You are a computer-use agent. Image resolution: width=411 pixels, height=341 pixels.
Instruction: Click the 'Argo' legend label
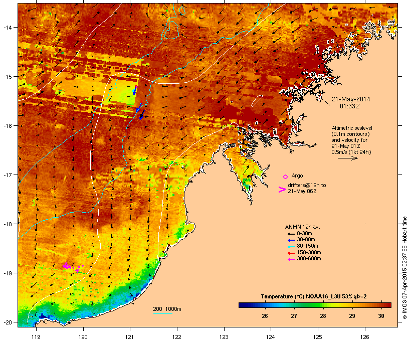[x=297, y=176]
